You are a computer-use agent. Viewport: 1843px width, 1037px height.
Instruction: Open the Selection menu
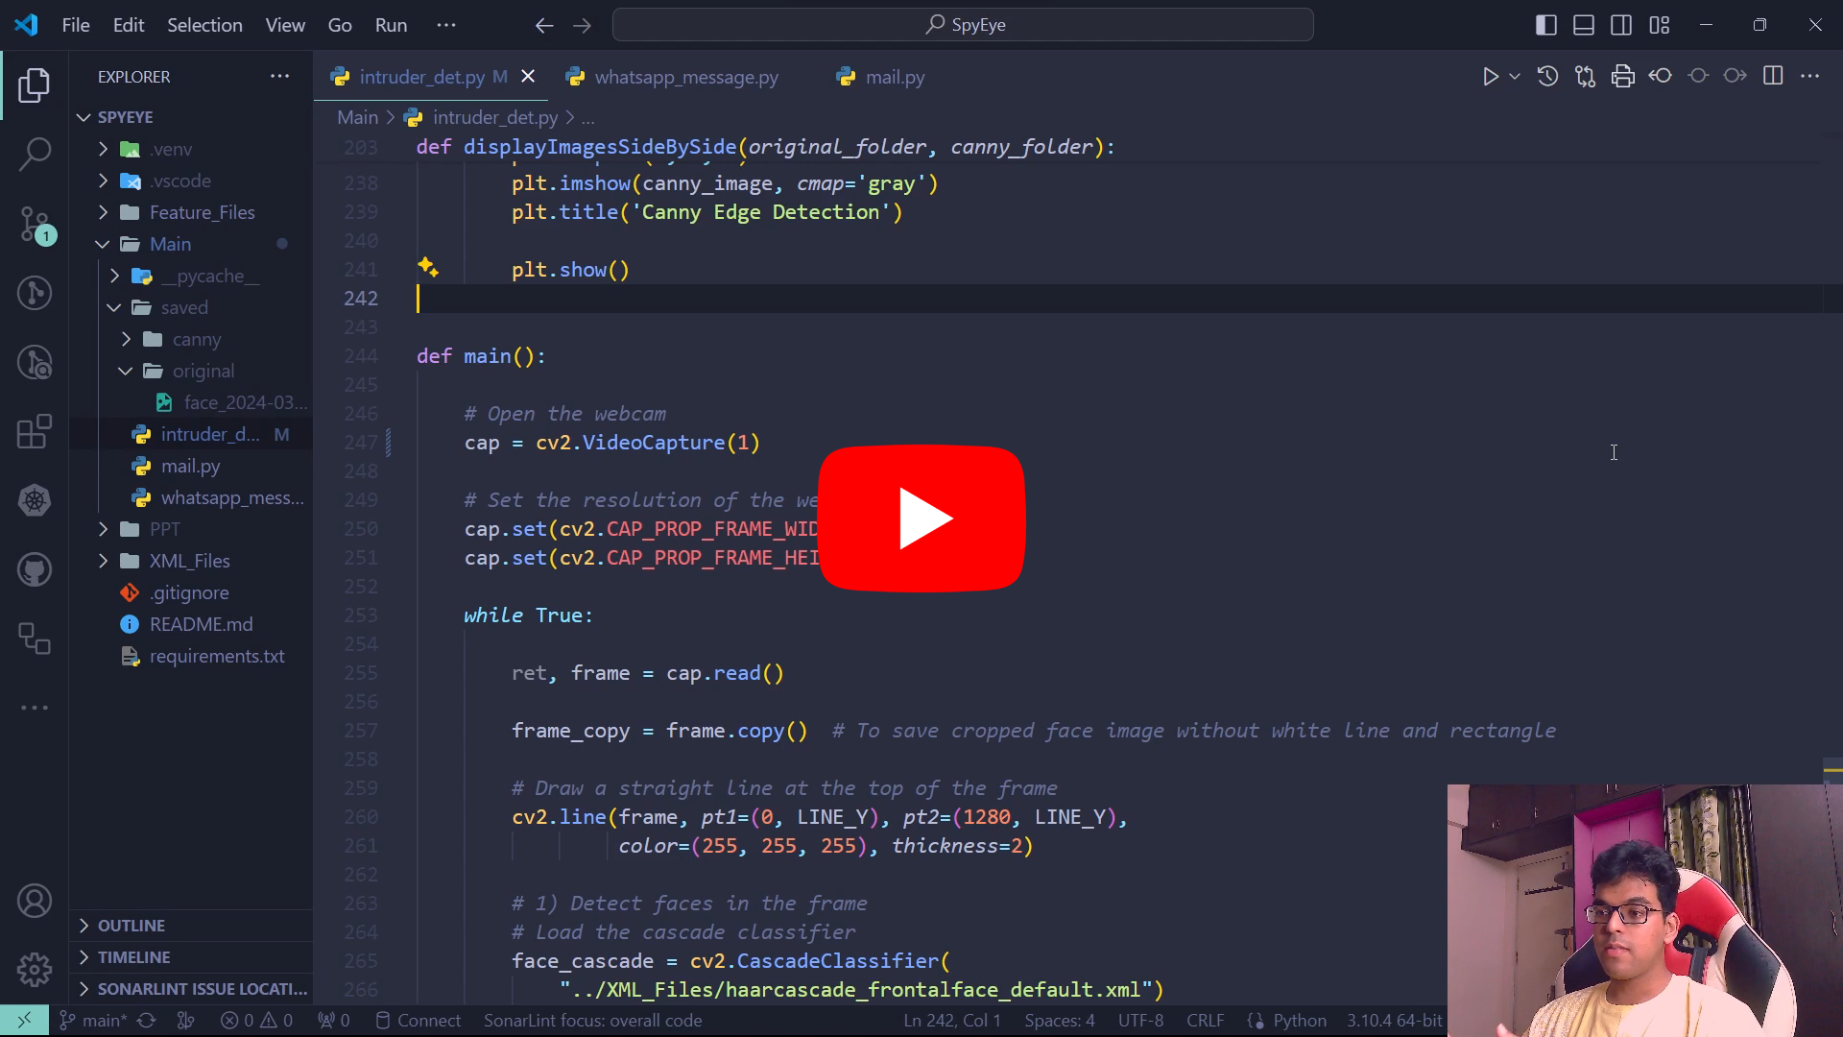click(x=204, y=25)
